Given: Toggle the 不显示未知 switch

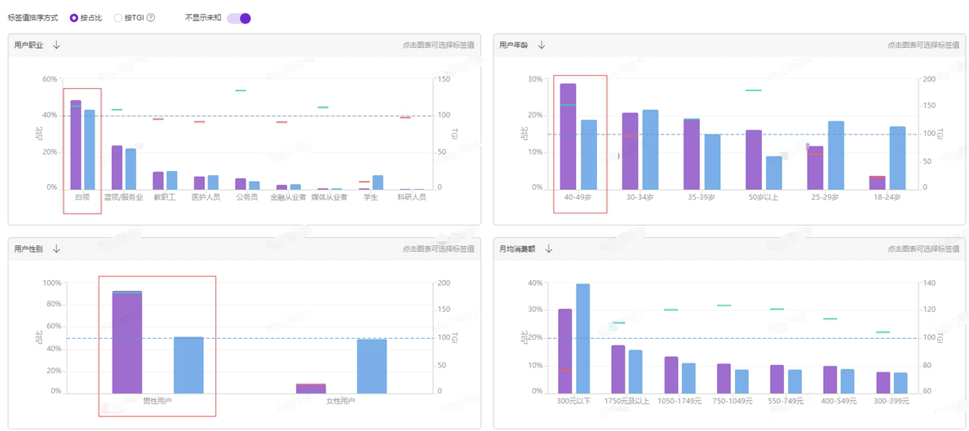Looking at the screenshot, I should [x=239, y=18].
